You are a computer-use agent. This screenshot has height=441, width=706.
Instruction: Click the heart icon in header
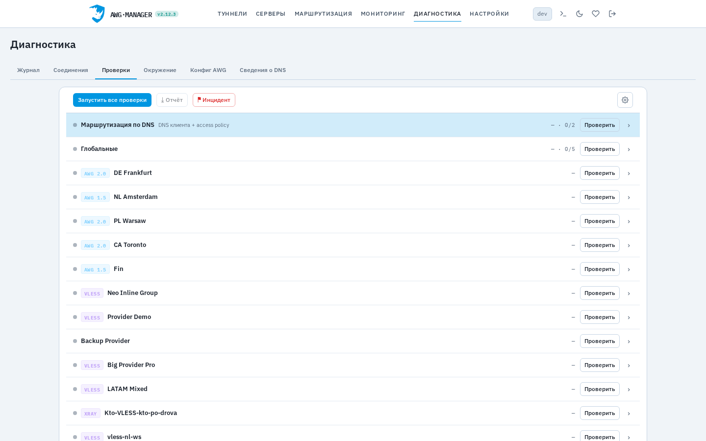click(x=596, y=14)
